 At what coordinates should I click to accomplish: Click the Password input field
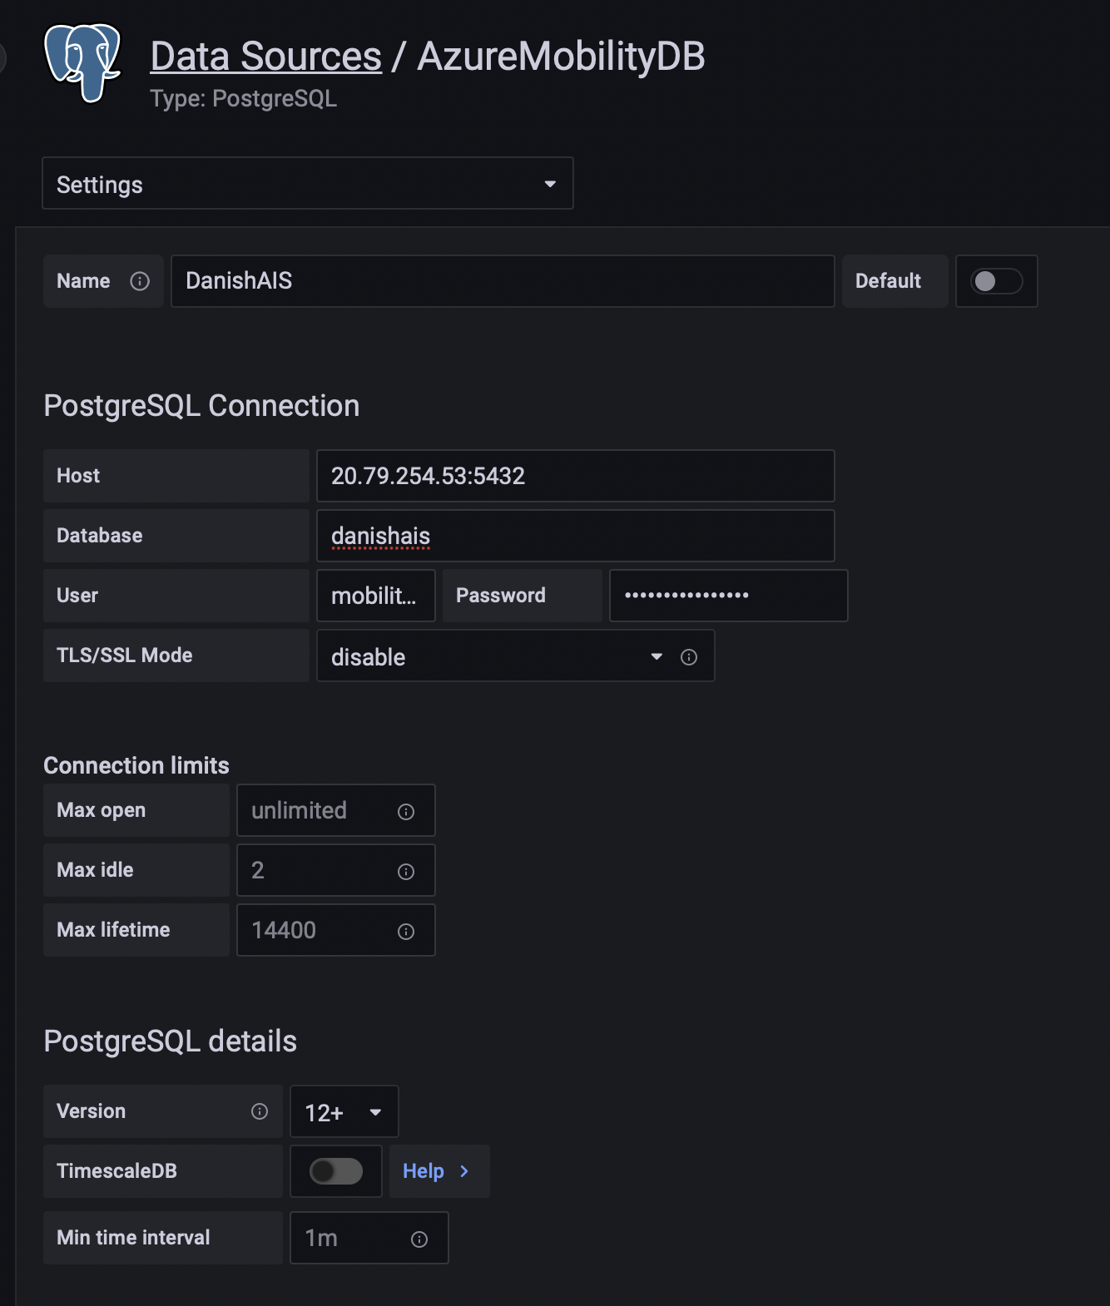[729, 596]
